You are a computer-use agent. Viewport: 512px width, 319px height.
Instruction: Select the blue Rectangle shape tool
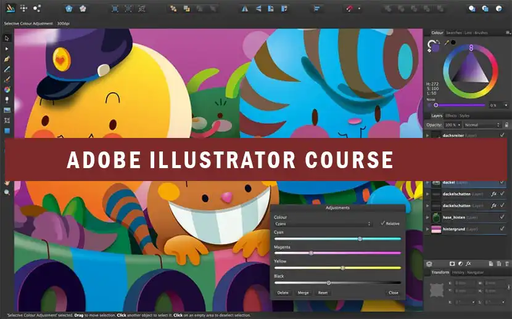tap(7, 131)
